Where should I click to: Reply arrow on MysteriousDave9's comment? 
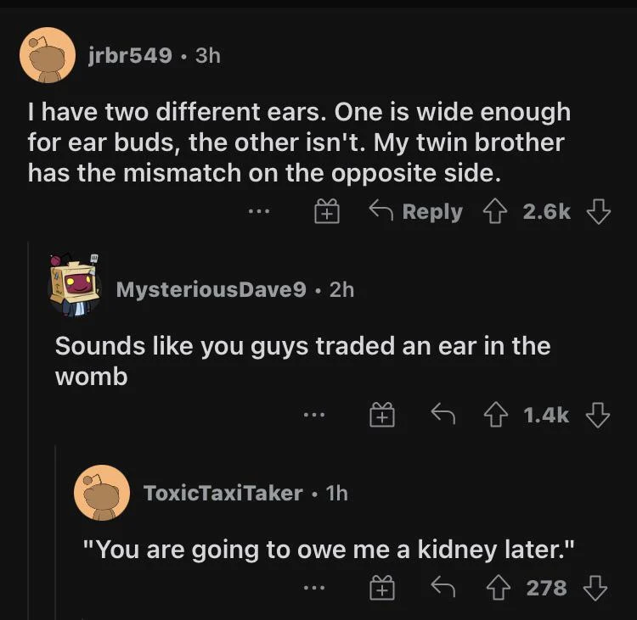[443, 415]
